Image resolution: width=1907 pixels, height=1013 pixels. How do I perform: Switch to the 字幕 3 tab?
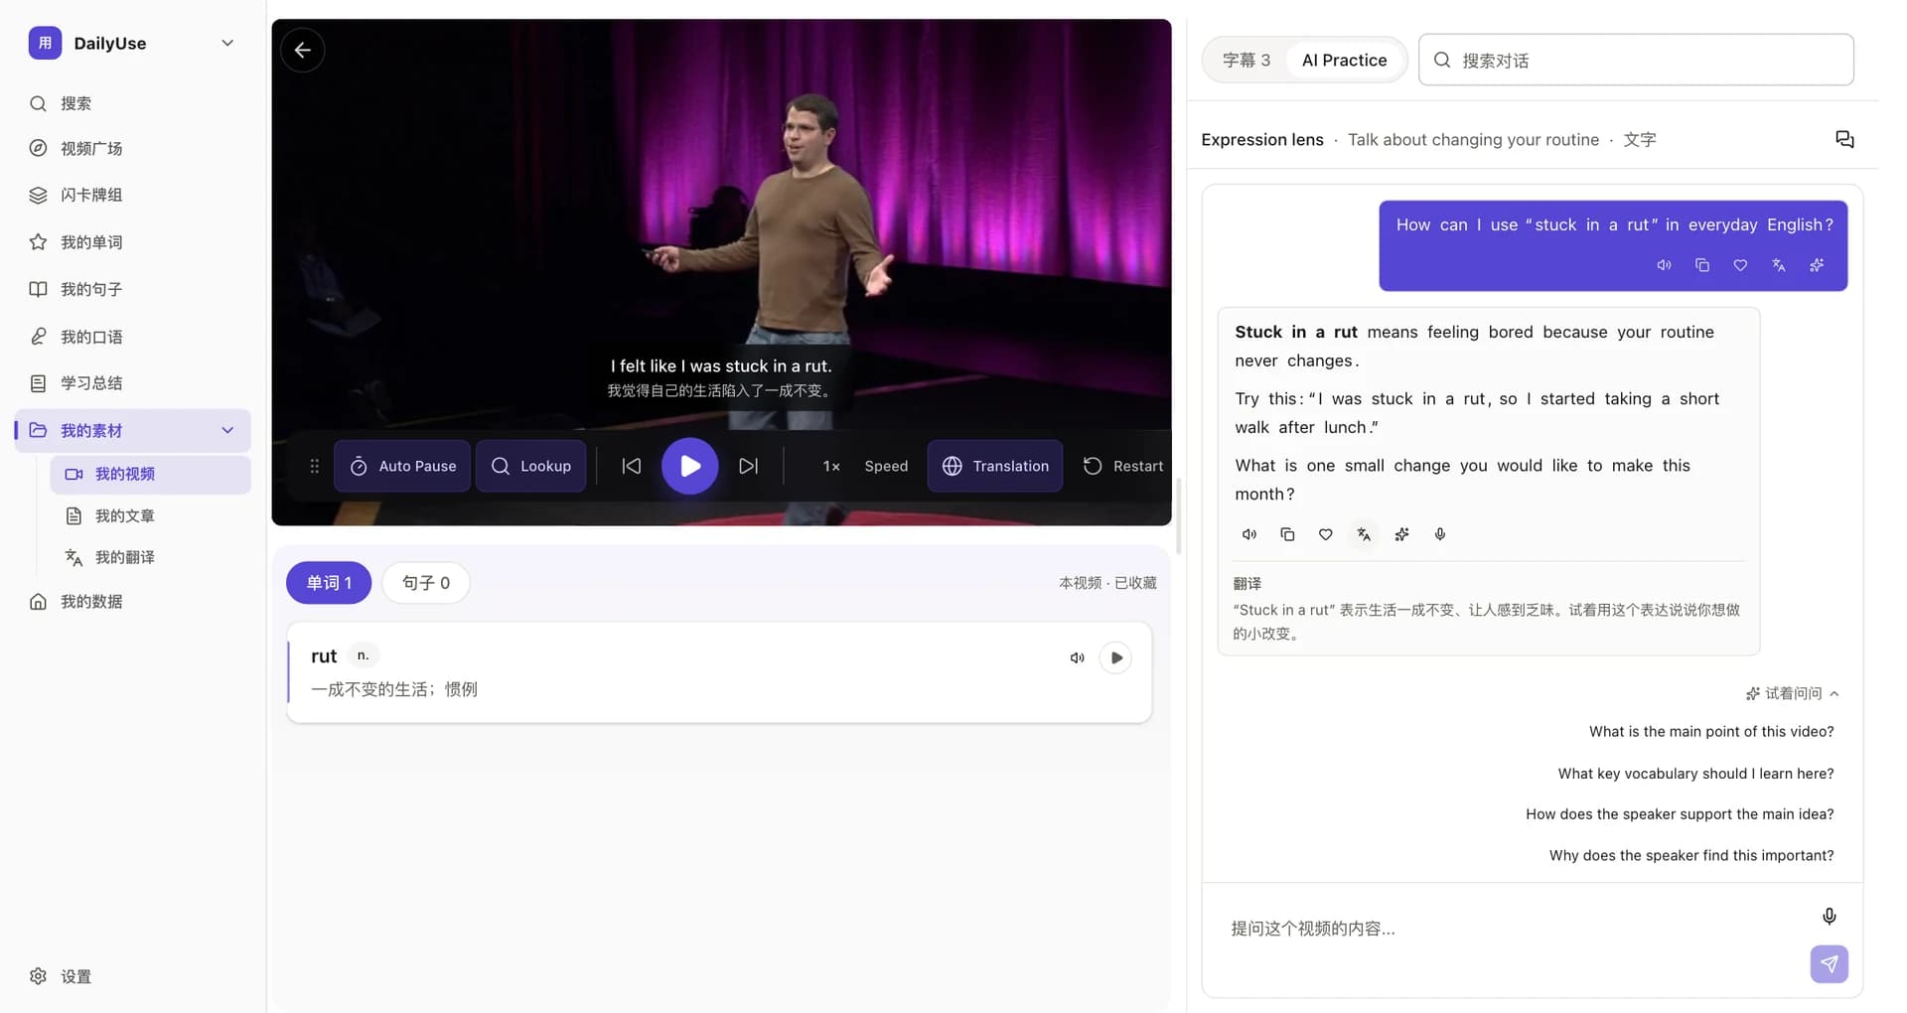click(1247, 60)
